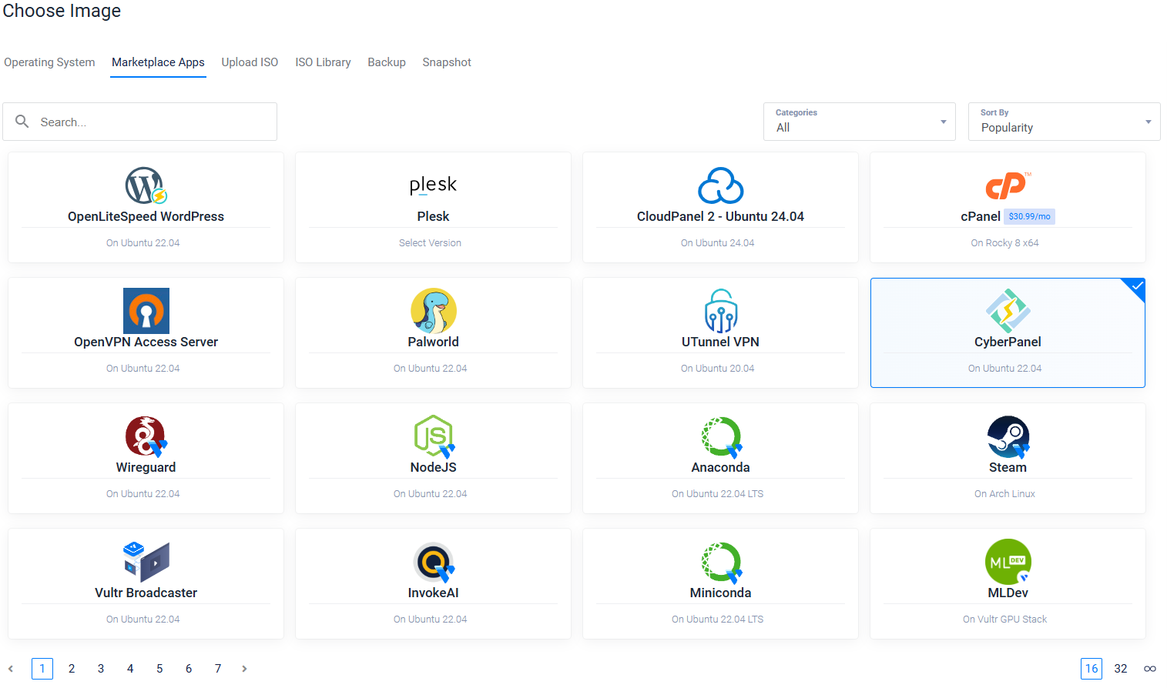Choose the CloudPanel cloud icon
Viewport: 1167px width, 688px height.
click(x=720, y=185)
